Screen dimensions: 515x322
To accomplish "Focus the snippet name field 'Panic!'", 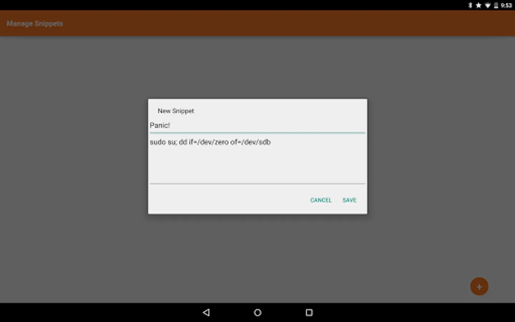I will pos(257,126).
